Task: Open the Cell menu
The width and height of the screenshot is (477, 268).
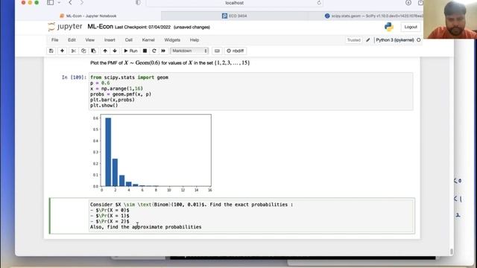Action: point(128,39)
